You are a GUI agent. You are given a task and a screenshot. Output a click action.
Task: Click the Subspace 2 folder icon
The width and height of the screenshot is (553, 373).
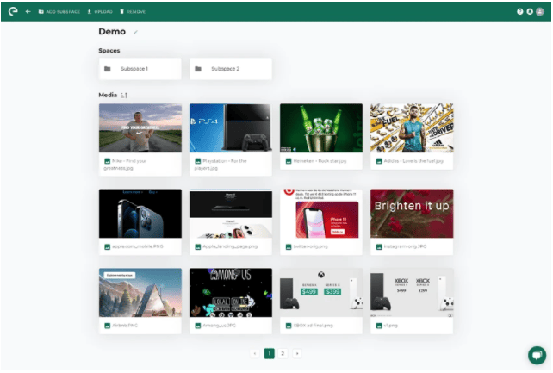pyautogui.click(x=198, y=69)
